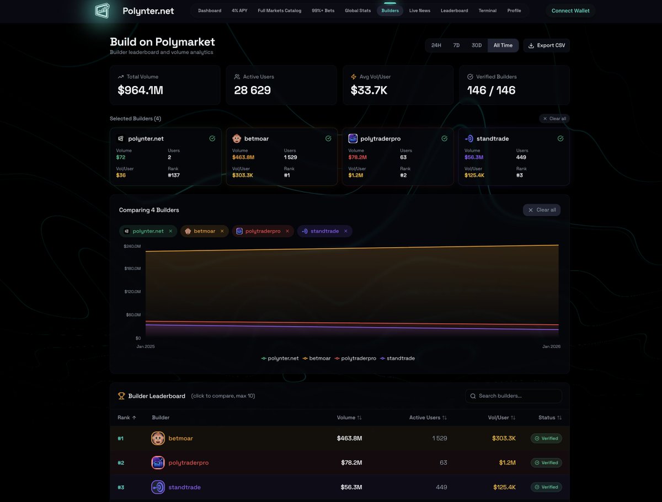Image resolution: width=662 pixels, height=502 pixels.
Task: Sort leaderboard by Active Users column
Action: pyautogui.click(x=428, y=418)
